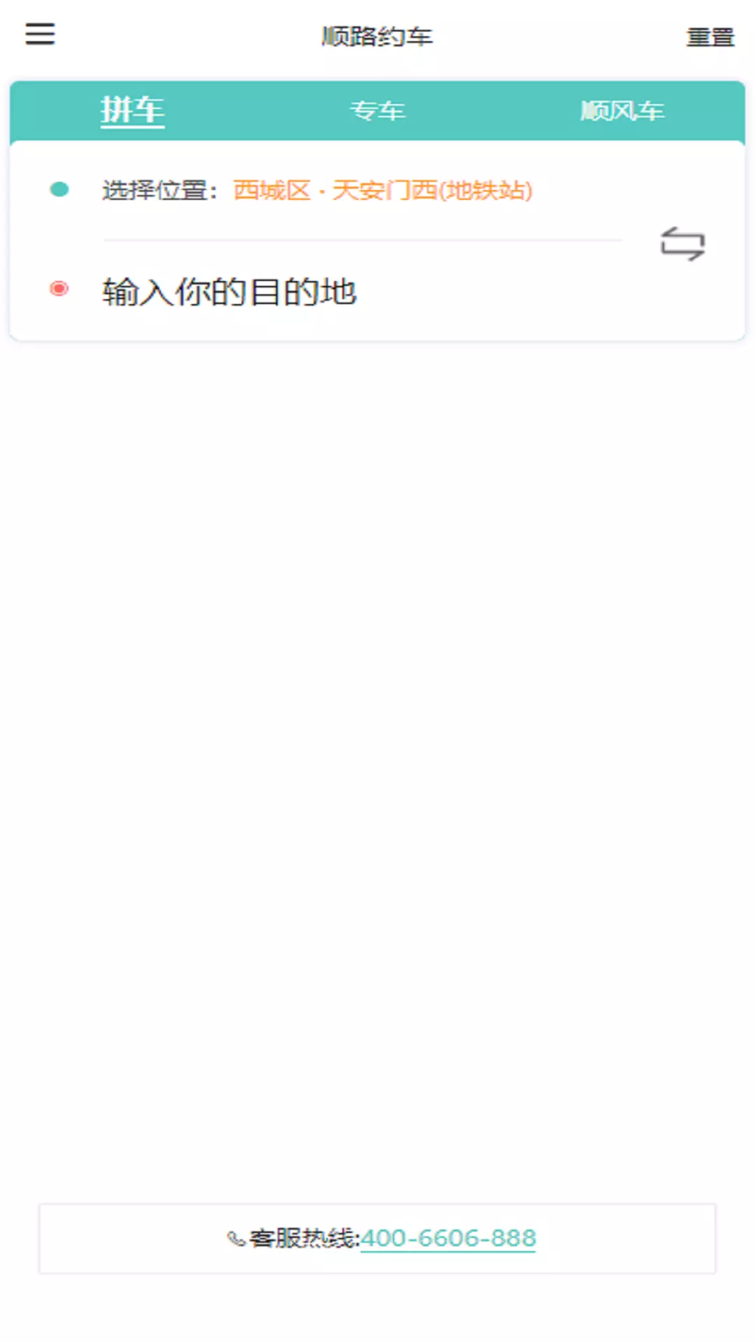This screenshot has width=755, height=1342.
Task: Switch to the 专车 tab
Action: click(377, 110)
